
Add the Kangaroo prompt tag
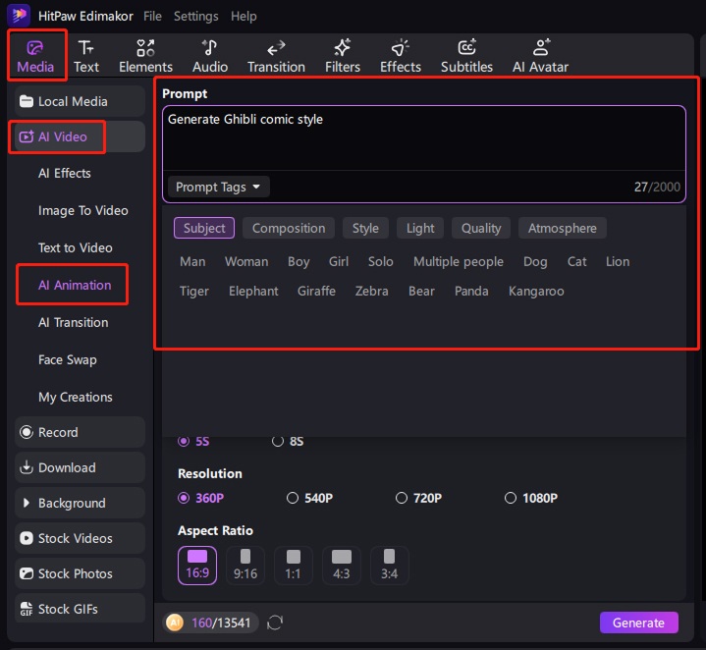(536, 292)
